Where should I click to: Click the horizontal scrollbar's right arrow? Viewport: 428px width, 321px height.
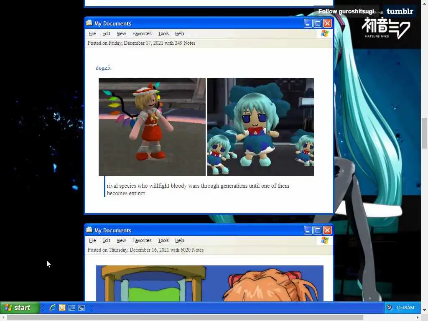tap(418, 318)
